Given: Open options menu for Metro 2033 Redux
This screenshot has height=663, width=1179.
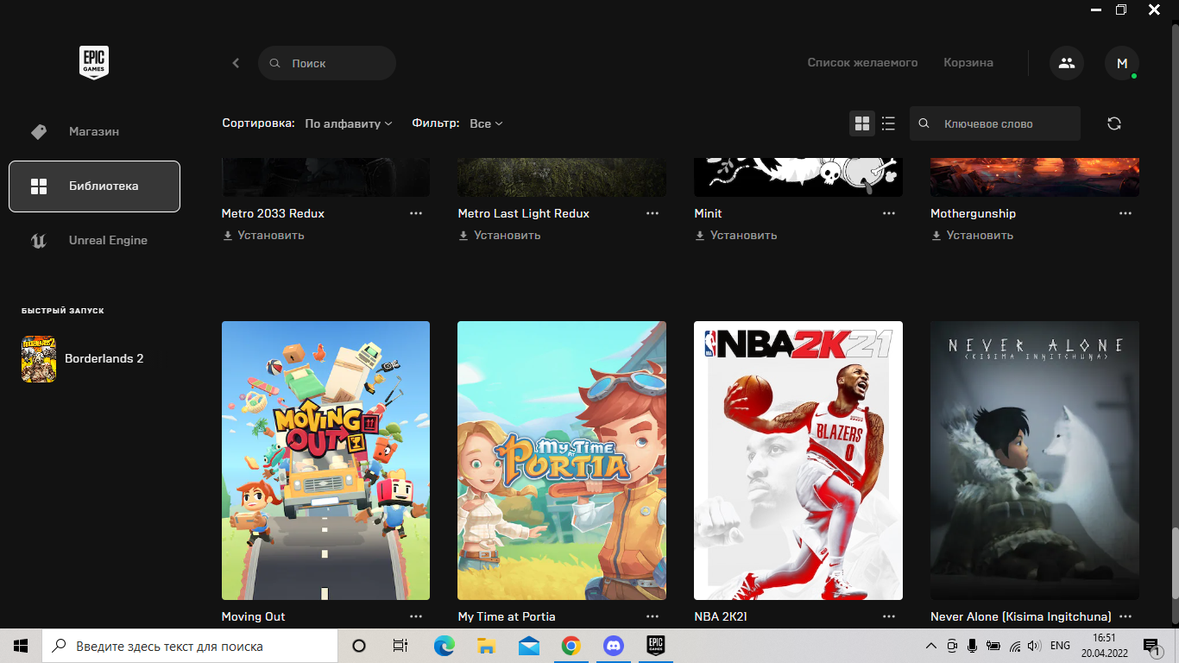Looking at the screenshot, I should pos(416,213).
